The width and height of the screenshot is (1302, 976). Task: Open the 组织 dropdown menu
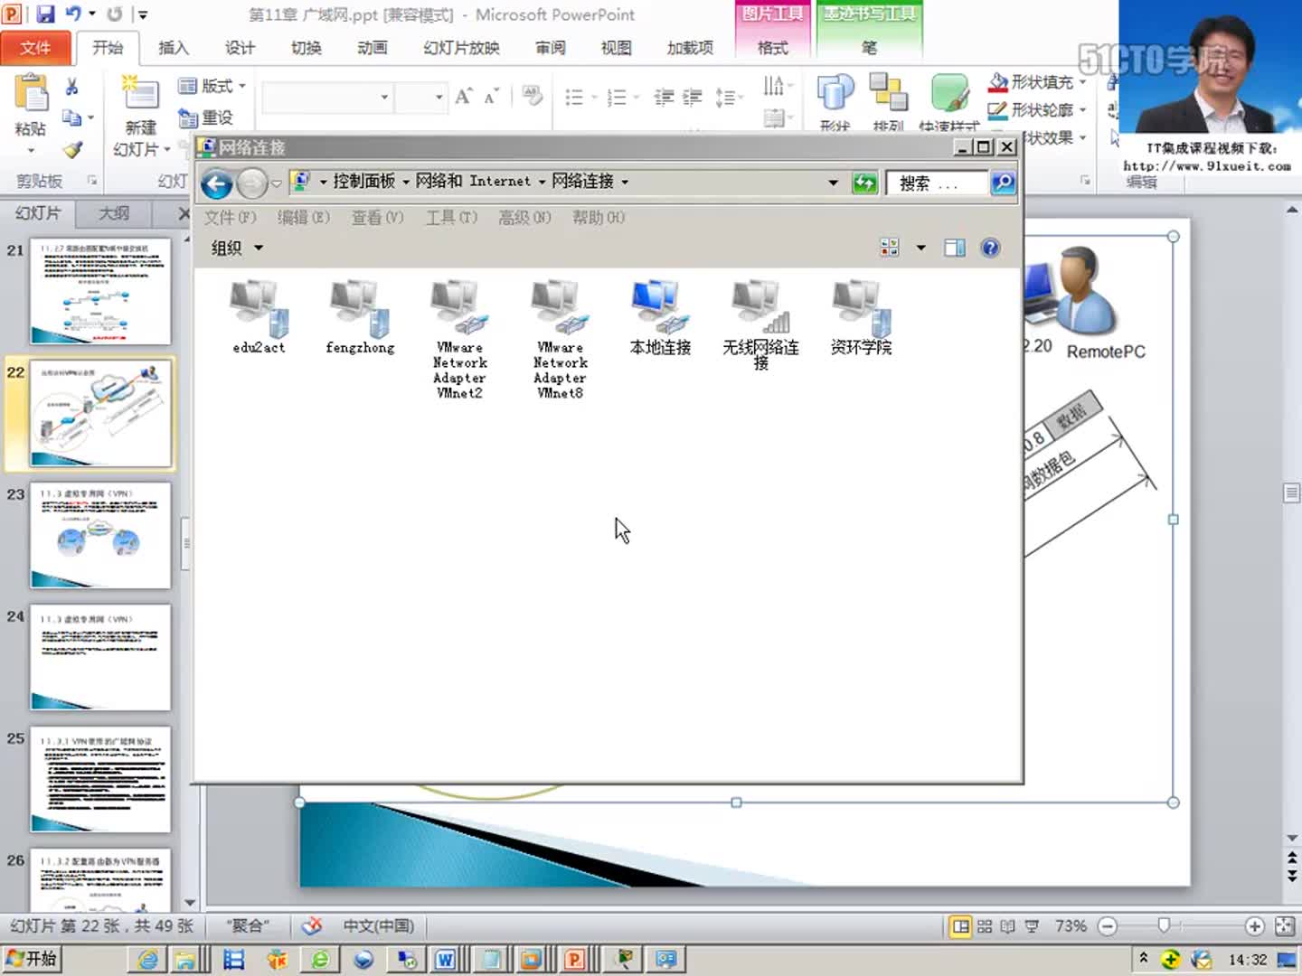236,248
